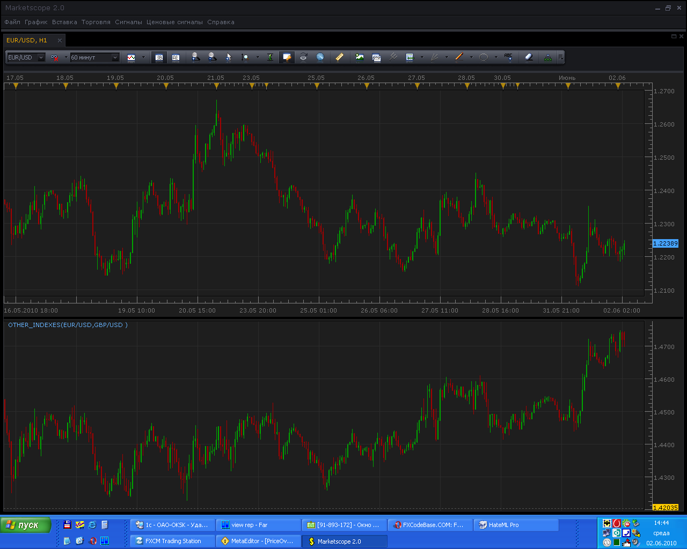Click the vertical zoom magnifier icon
The image size is (687, 549).
click(x=245, y=57)
